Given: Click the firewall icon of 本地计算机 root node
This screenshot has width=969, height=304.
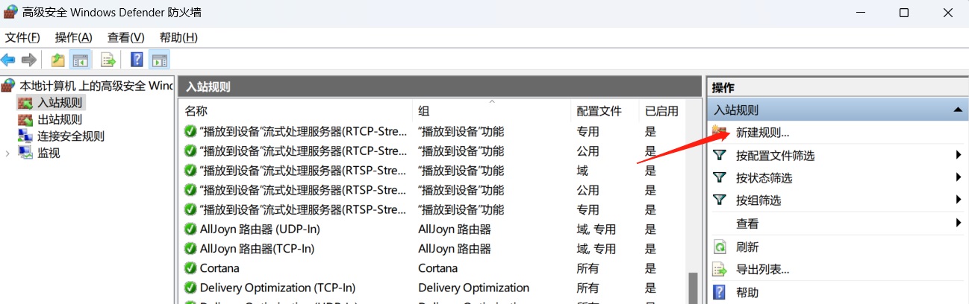Looking at the screenshot, I should (x=9, y=85).
